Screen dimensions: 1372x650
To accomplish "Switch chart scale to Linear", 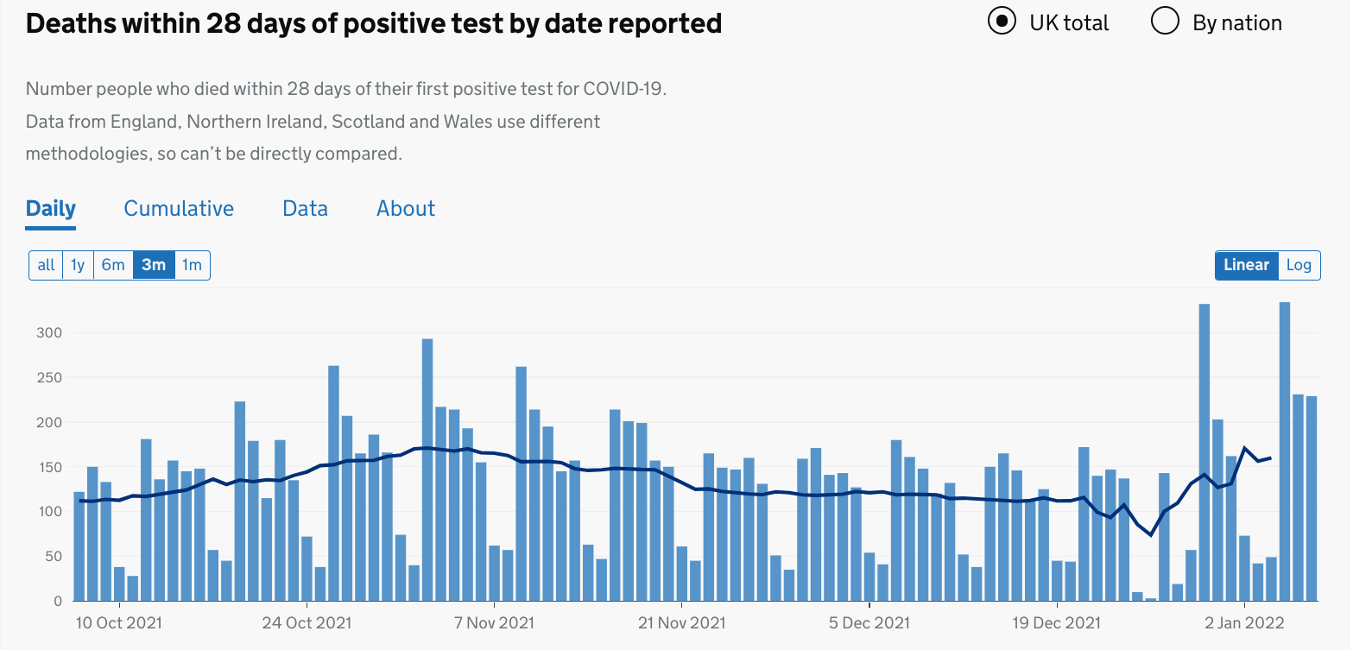I will click(x=1246, y=265).
